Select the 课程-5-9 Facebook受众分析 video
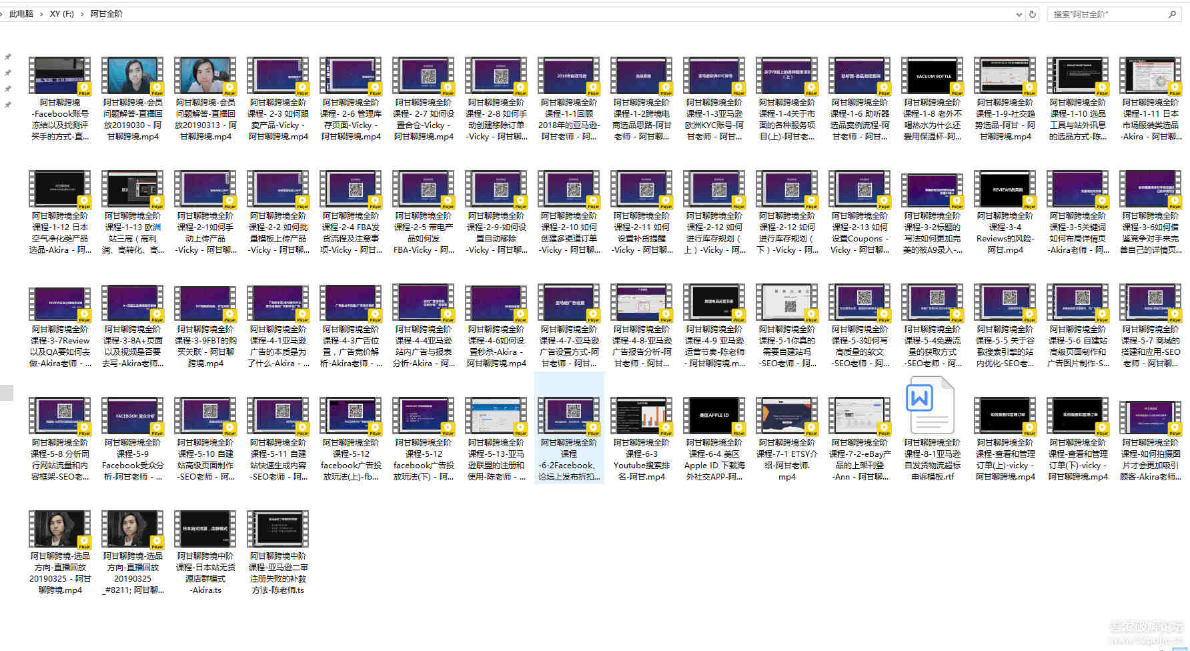This screenshot has height=651, width=1190. pyautogui.click(x=132, y=415)
